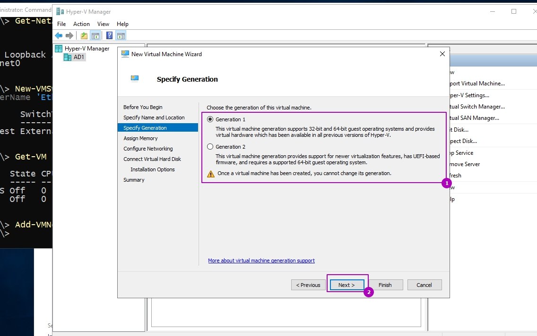Viewport: 537px width, 336px height.
Task: Click the Up one level folder icon
Action: (x=84, y=35)
